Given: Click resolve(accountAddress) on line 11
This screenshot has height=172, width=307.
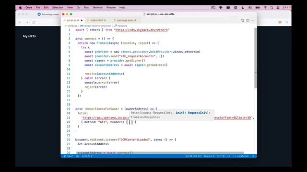Looking at the screenshot, I should coord(105,74).
